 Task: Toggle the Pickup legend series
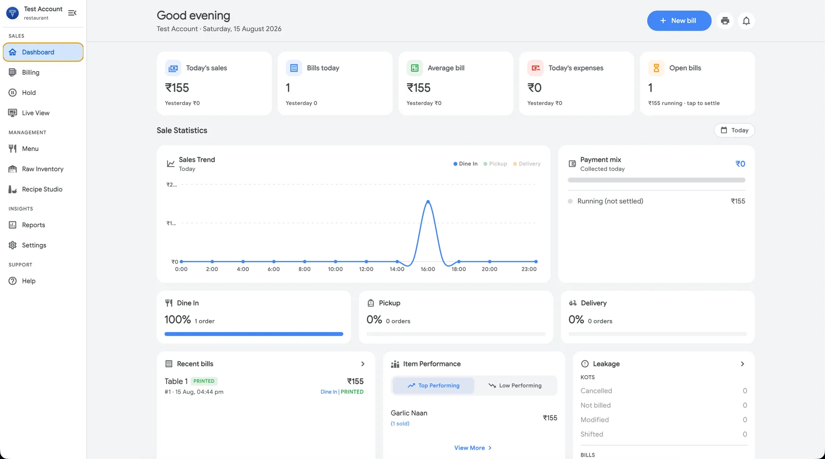click(495, 164)
